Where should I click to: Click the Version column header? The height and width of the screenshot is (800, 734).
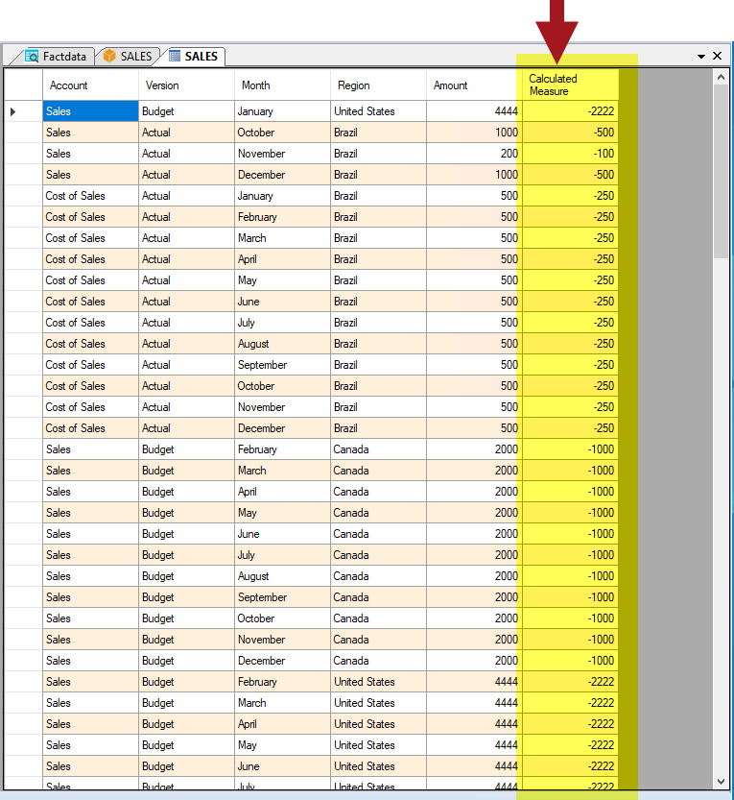tap(186, 85)
